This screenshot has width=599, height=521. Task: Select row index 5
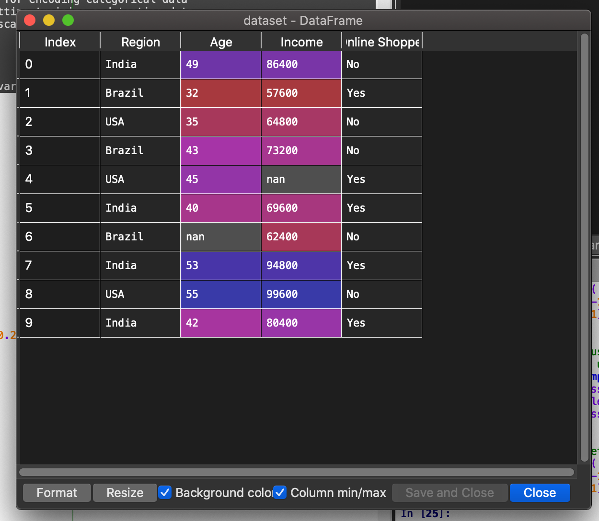[x=59, y=208]
